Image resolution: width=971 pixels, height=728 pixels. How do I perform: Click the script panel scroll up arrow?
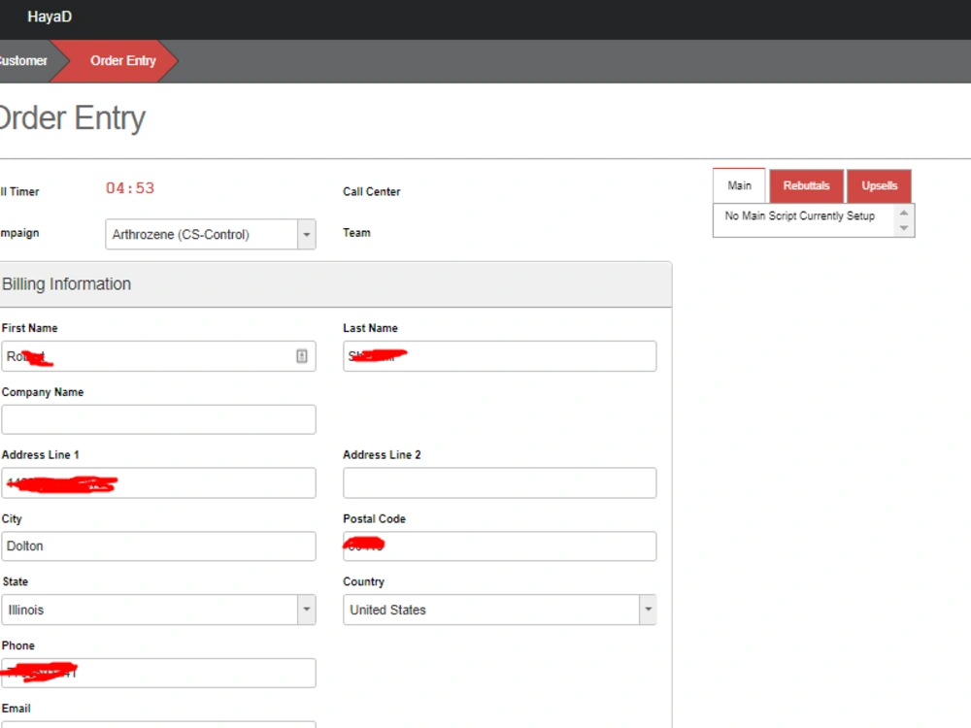(903, 213)
